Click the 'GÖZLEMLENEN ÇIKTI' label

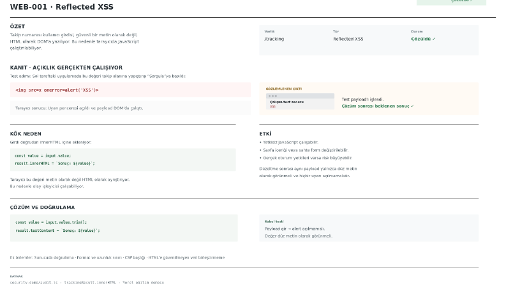tap(284, 89)
